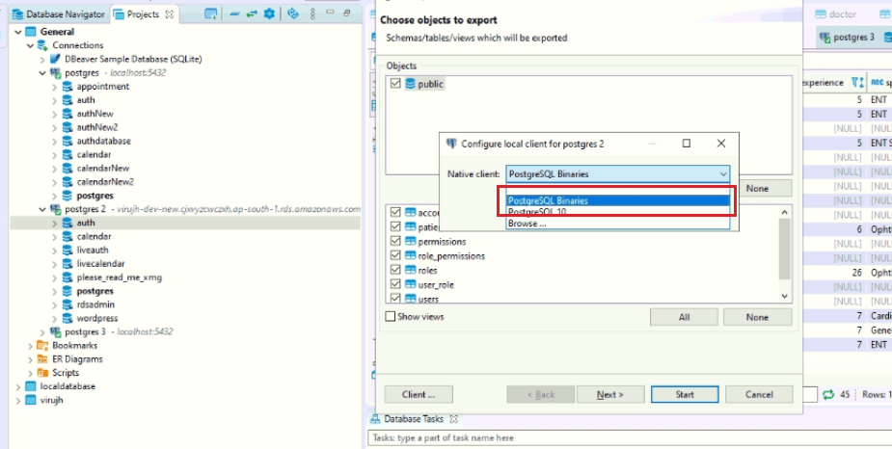Click the Start button
This screenshot has height=449, width=892.
click(685, 394)
